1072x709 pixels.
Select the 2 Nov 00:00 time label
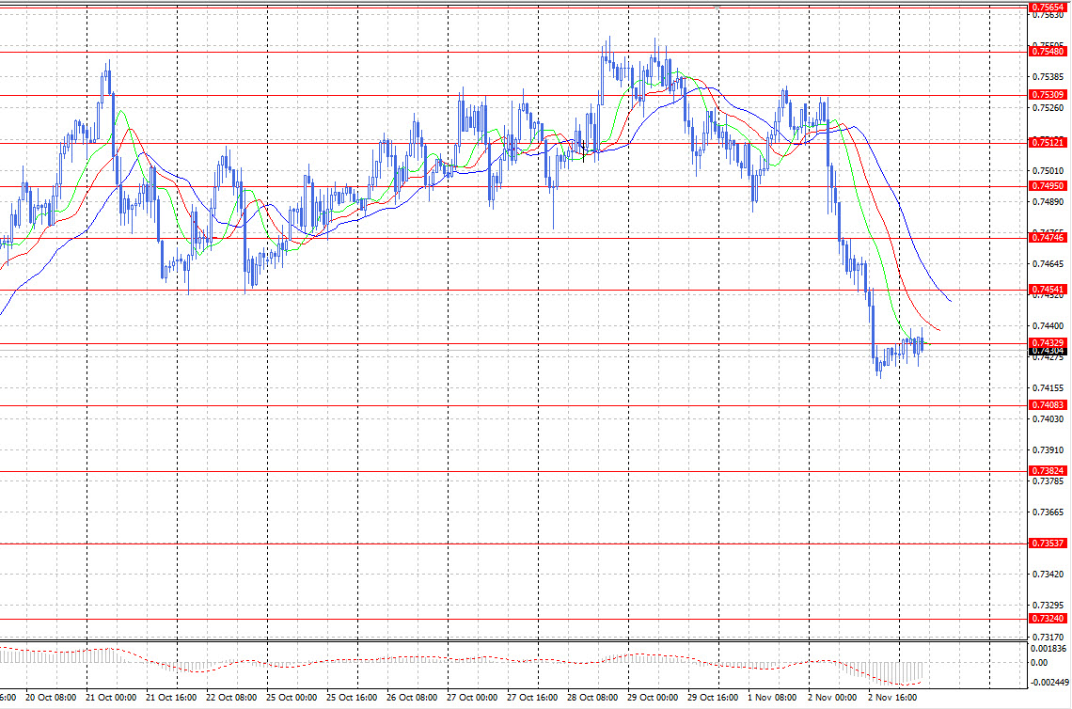(x=832, y=698)
